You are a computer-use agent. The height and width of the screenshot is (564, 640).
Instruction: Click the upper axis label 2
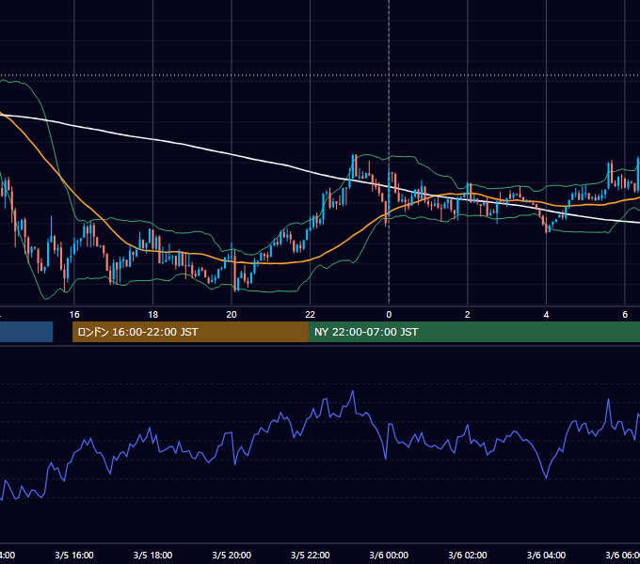pyautogui.click(x=468, y=315)
